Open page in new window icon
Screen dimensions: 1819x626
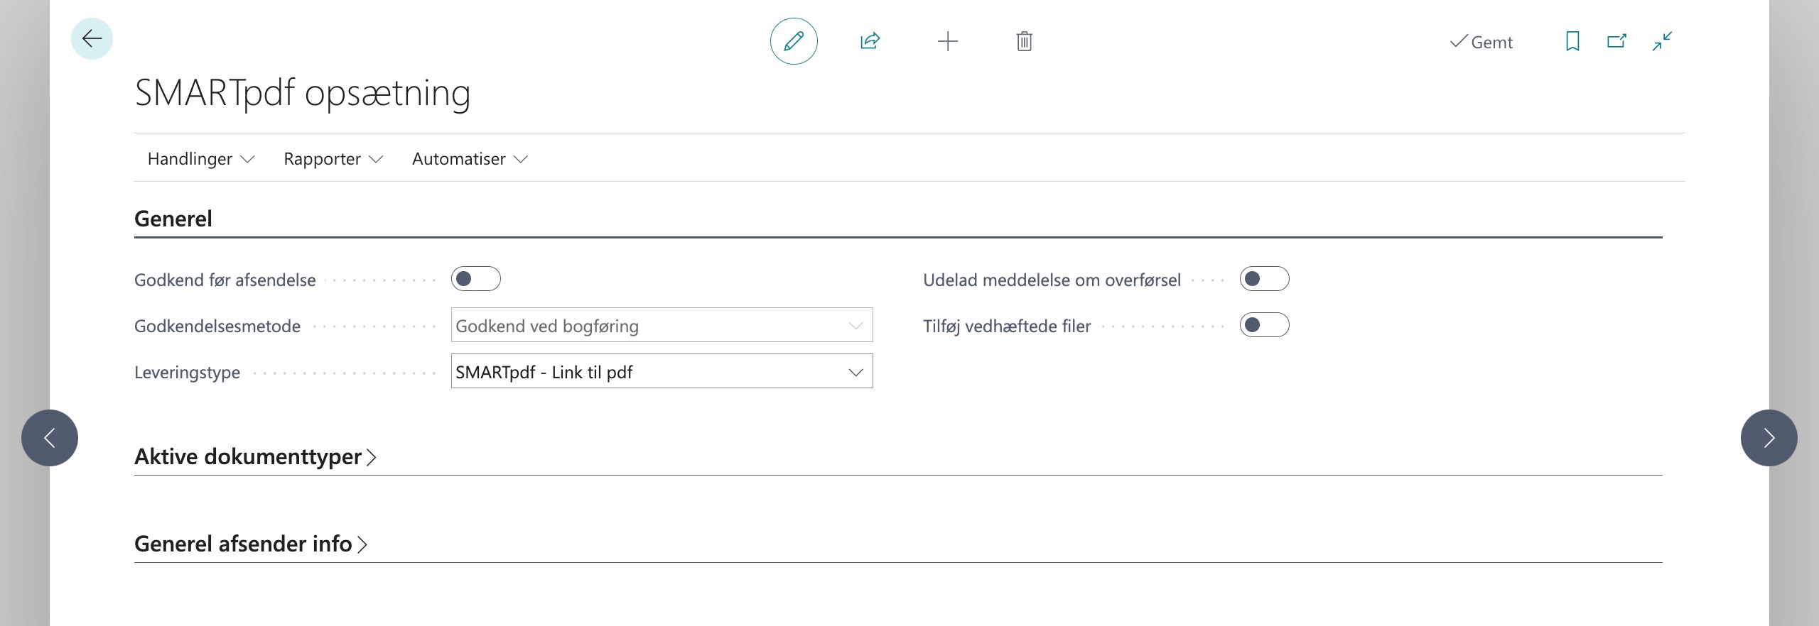[1616, 41]
